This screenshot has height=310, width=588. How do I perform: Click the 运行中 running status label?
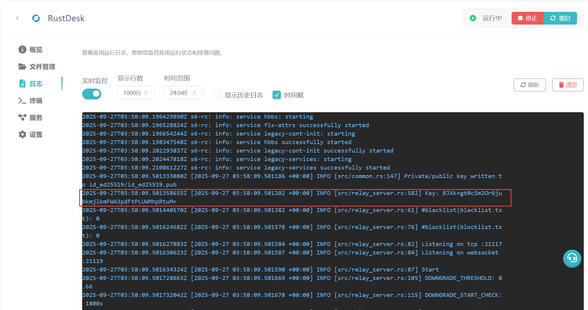coord(492,18)
